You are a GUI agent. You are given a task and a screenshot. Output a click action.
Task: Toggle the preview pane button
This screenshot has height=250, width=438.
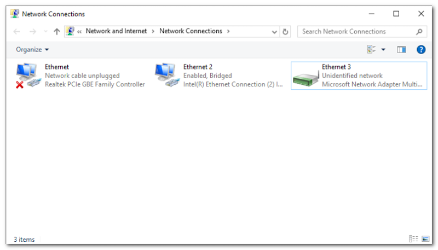pyautogui.click(x=401, y=50)
